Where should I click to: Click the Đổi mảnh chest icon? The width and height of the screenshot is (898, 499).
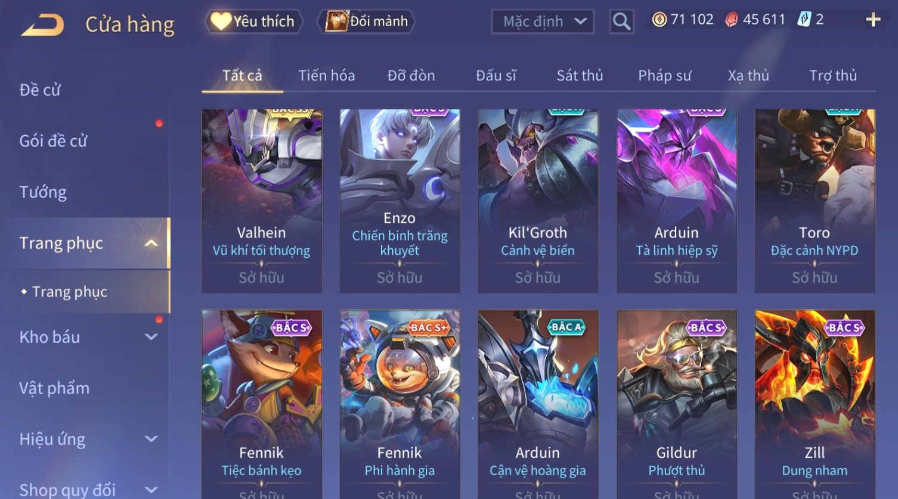(x=336, y=21)
